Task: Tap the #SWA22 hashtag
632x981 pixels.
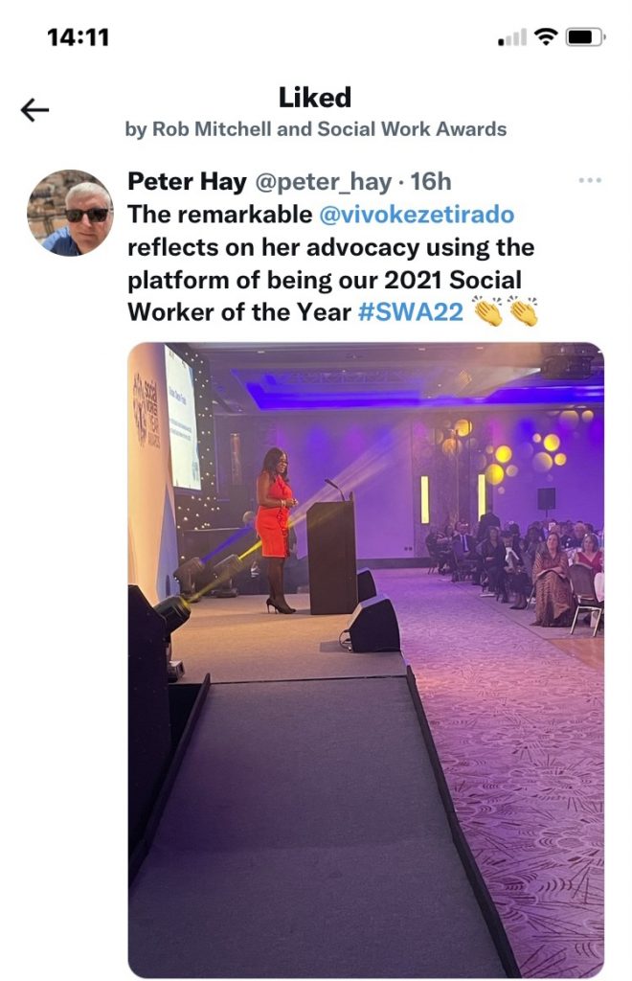Action: [x=412, y=312]
